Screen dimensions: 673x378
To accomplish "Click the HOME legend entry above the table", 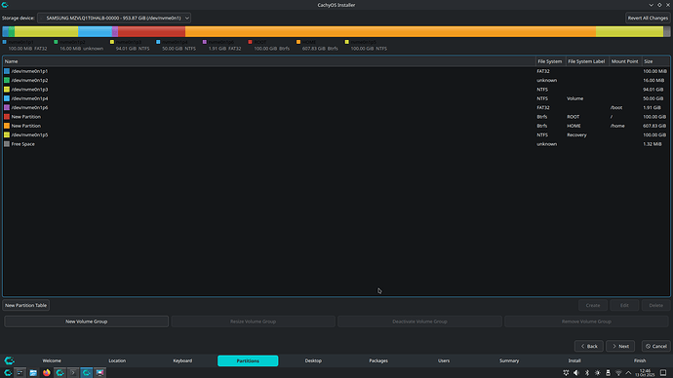I will [317, 45].
